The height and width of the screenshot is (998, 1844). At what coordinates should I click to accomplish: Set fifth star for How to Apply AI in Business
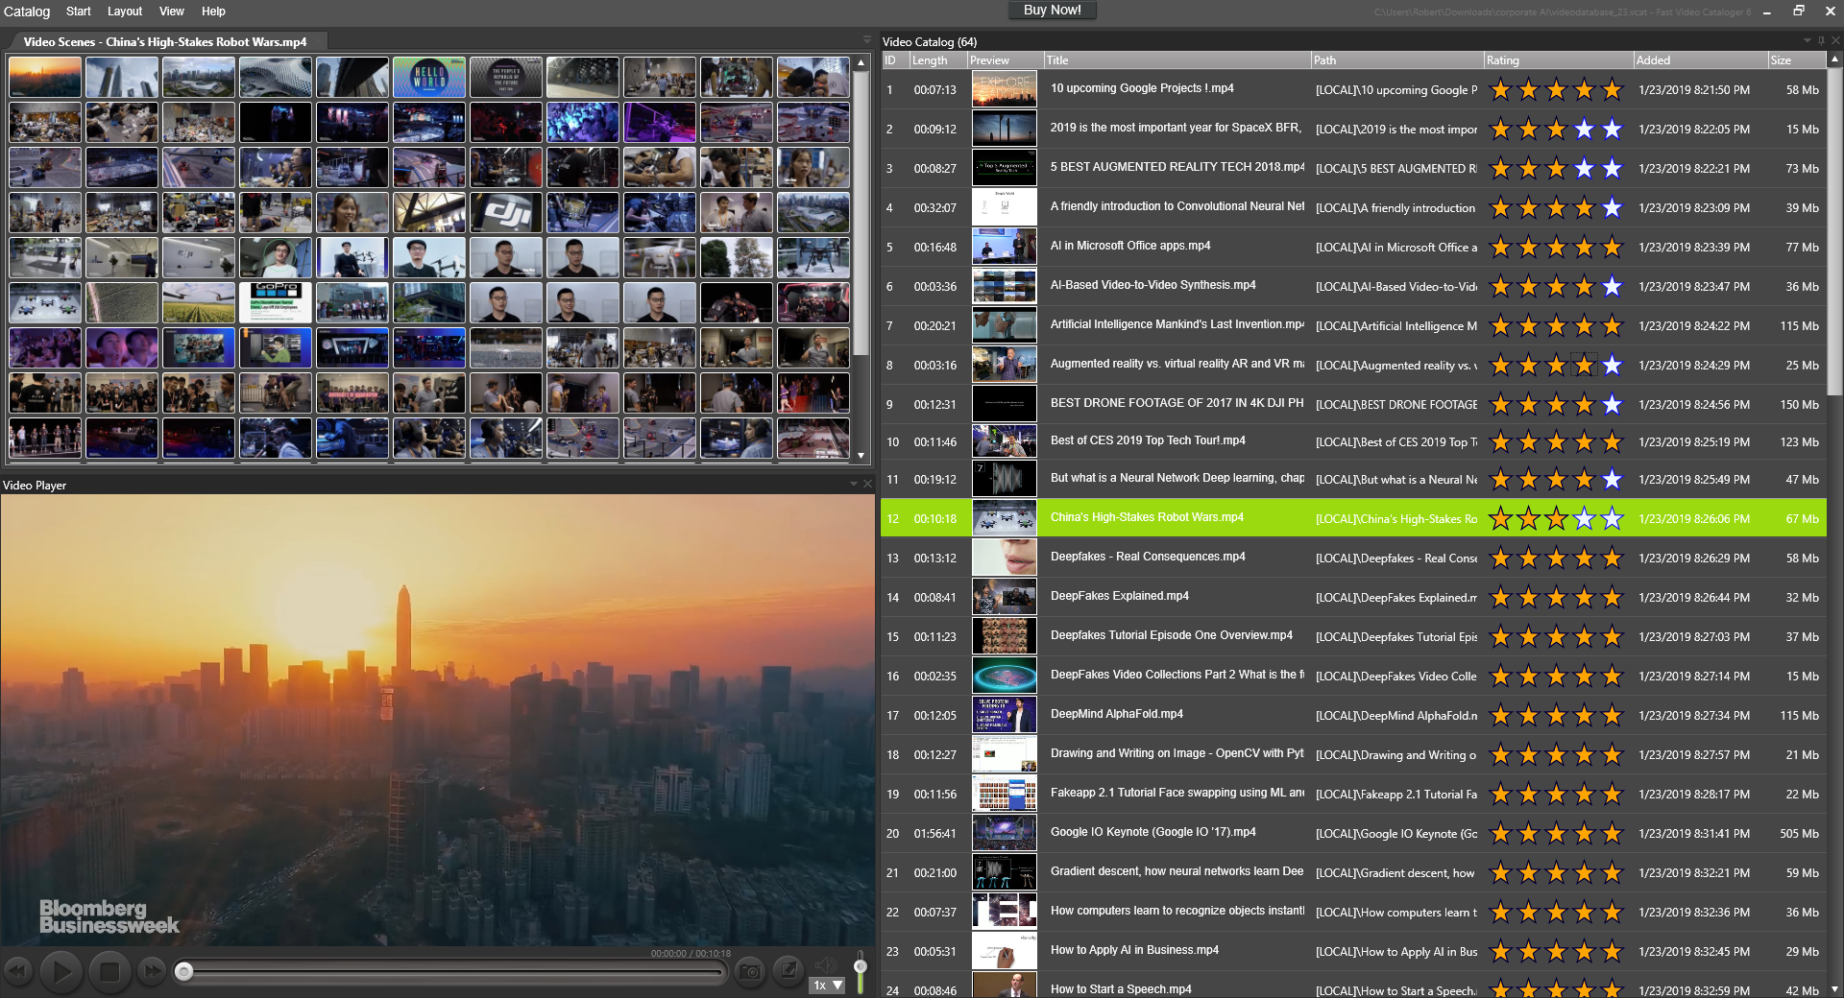tap(1613, 952)
